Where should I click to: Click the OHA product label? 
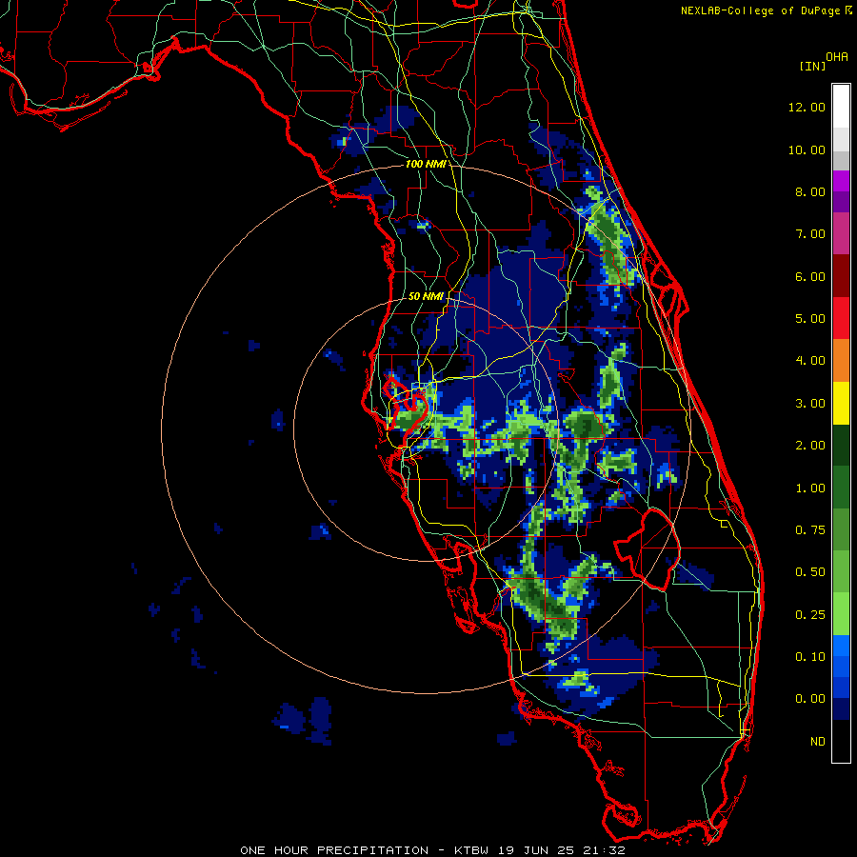[x=837, y=56]
